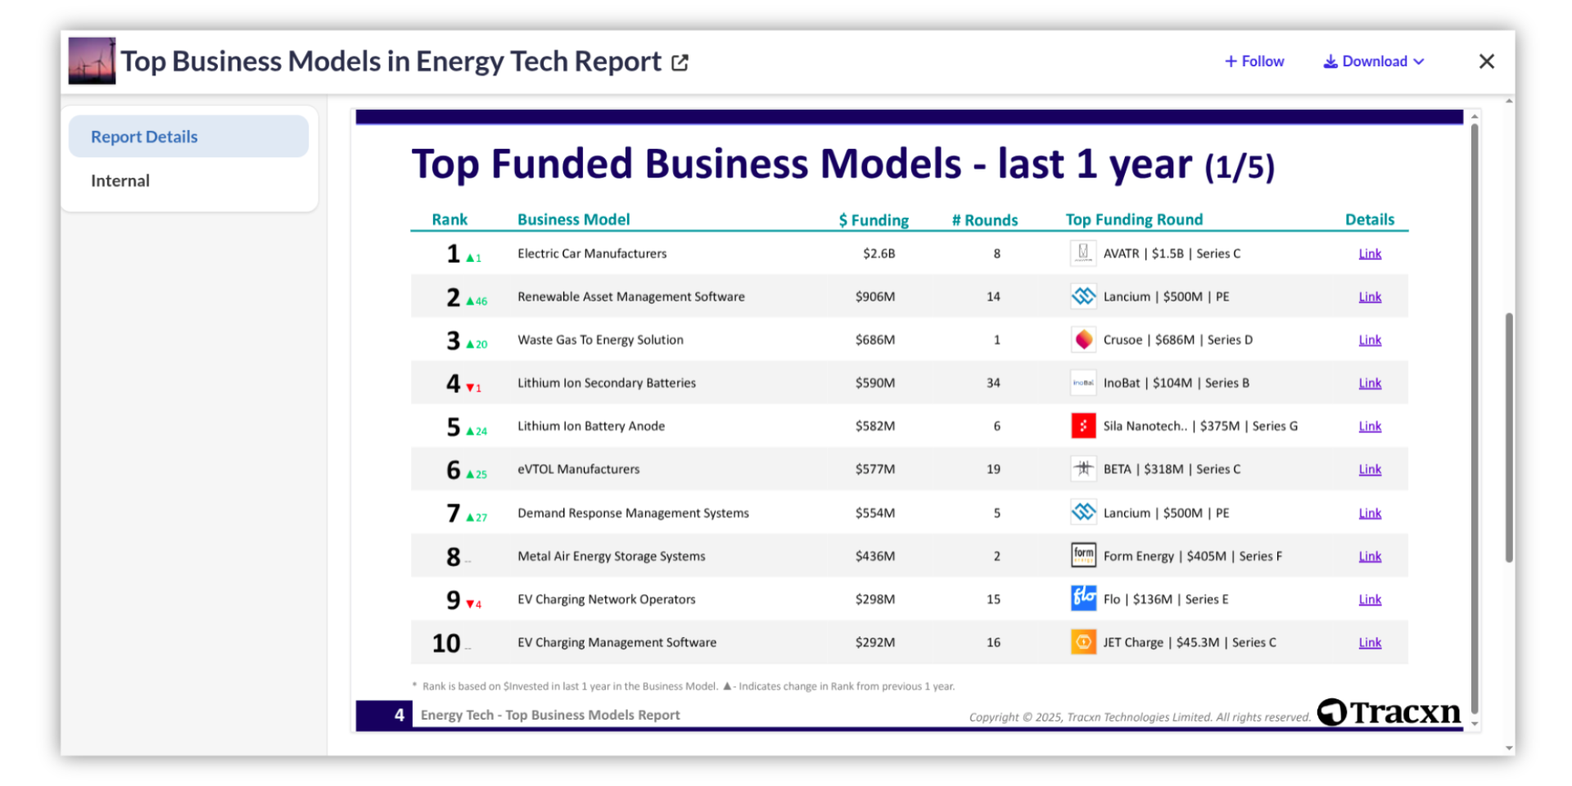Click the AVATR company logo icon
The width and height of the screenshot is (1572, 786).
(1083, 253)
